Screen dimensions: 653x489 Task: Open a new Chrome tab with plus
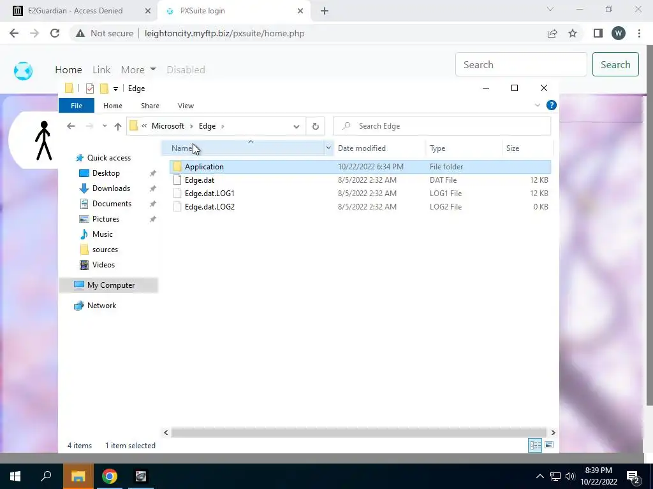click(x=325, y=11)
